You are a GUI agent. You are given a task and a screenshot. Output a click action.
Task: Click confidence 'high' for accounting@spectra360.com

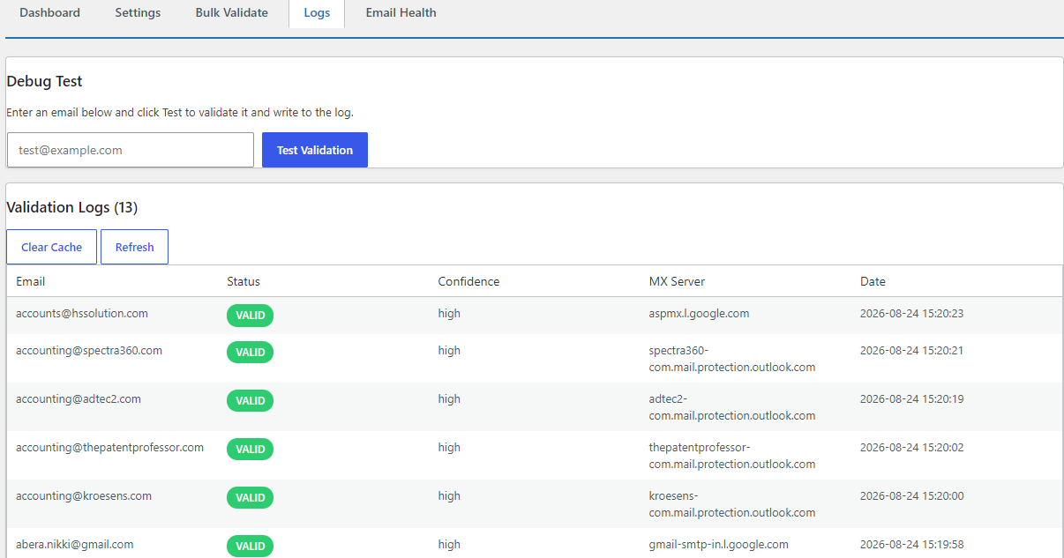(x=449, y=350)
